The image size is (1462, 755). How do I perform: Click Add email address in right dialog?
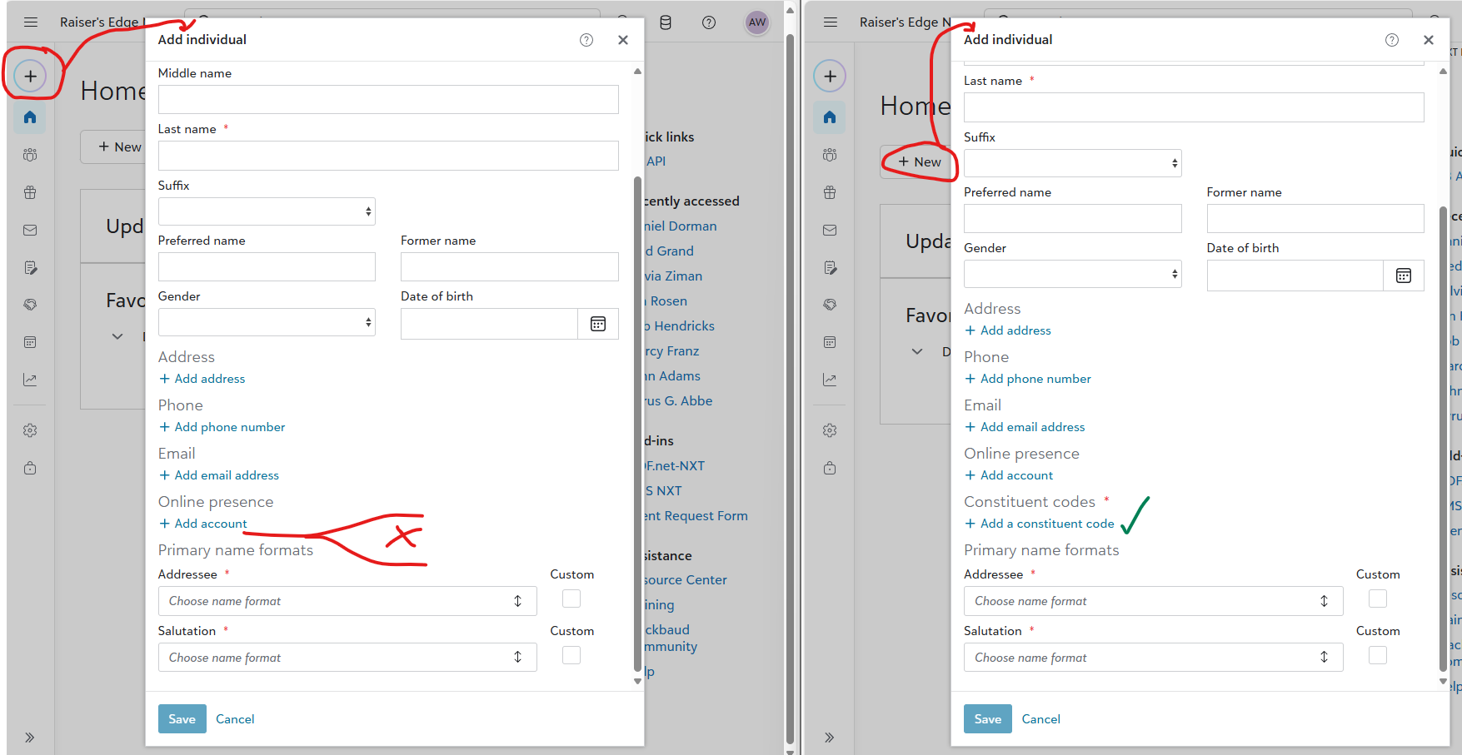pyautogui.click(x=1025, y=427)
